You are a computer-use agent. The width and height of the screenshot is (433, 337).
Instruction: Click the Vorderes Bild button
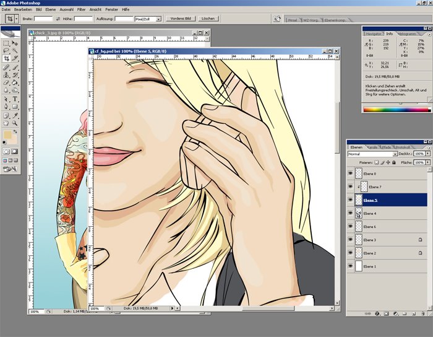pos(181,19)
